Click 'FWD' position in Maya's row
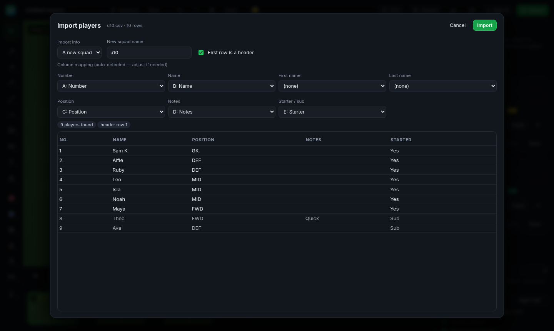554x331 pixels. click(197, 209)
